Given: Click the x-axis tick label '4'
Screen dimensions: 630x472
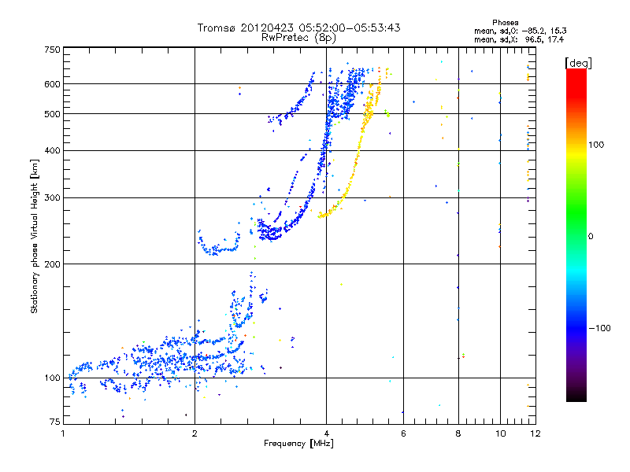Looking at the screenshot, I should pos(326,433).
